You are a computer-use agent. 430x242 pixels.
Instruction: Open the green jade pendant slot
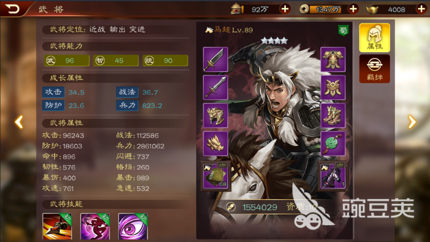(333, 143)
